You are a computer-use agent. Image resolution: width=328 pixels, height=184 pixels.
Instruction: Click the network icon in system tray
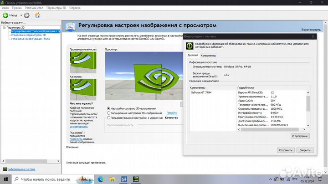288,179
